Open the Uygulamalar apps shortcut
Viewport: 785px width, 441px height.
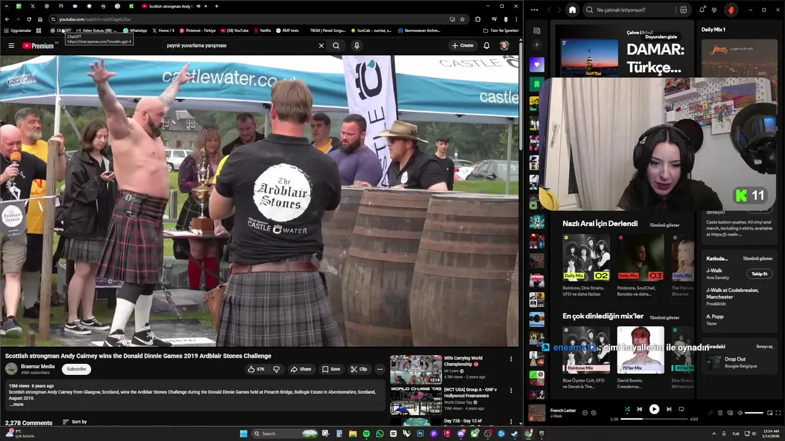pos(18,31)
